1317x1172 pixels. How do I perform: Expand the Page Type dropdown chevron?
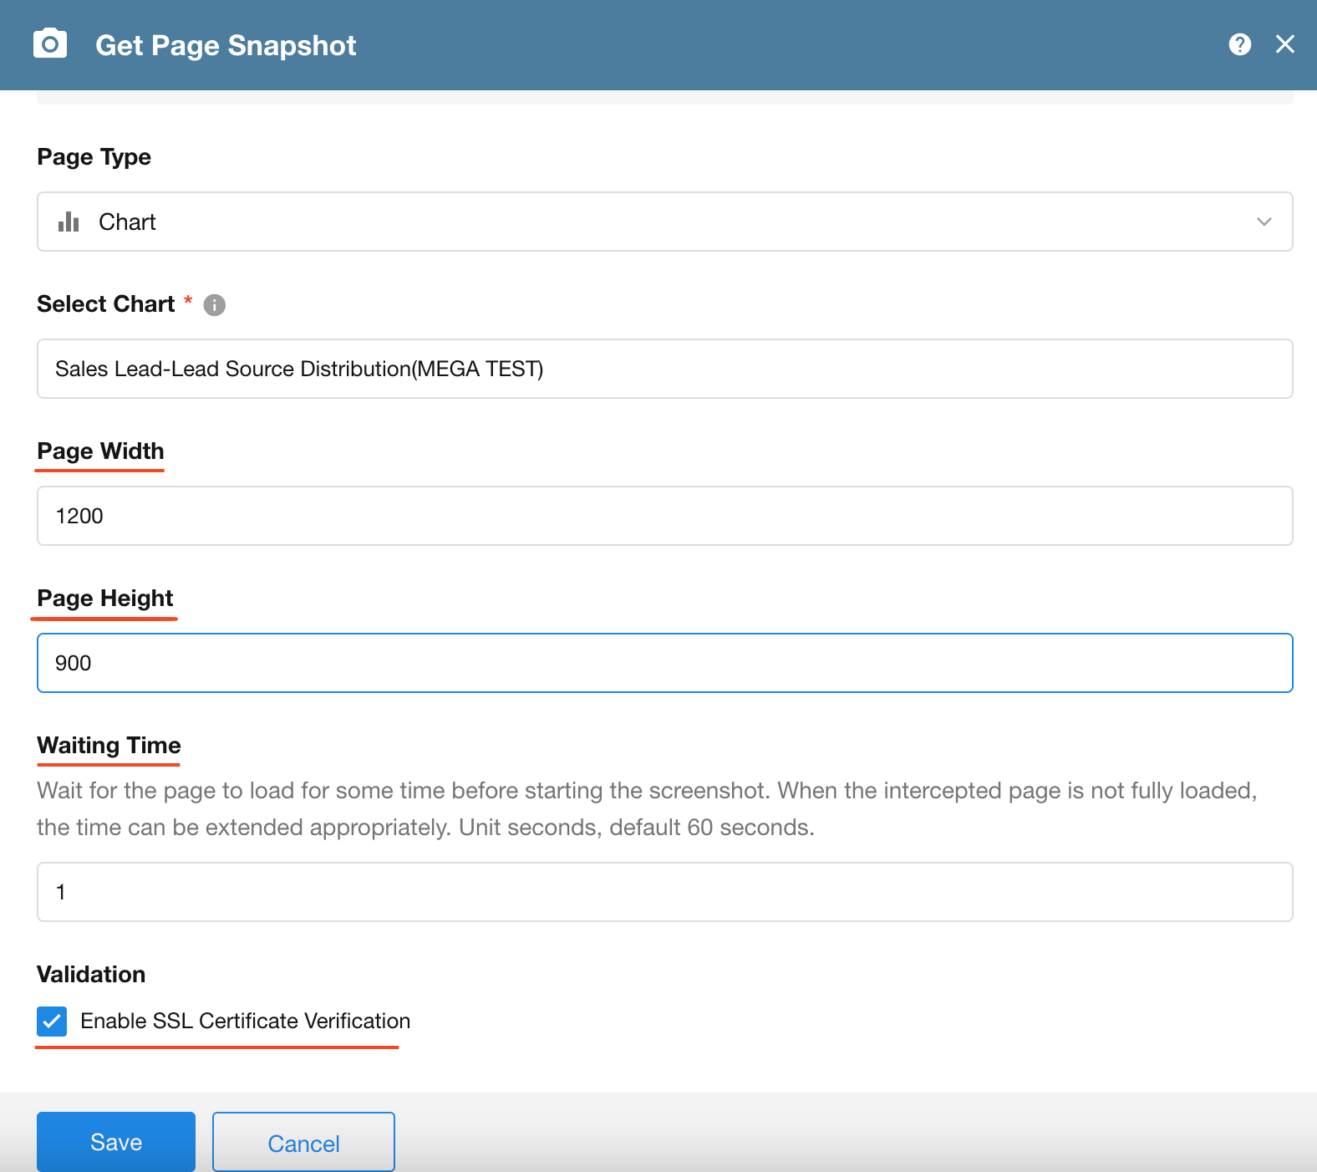point(1264,222)
